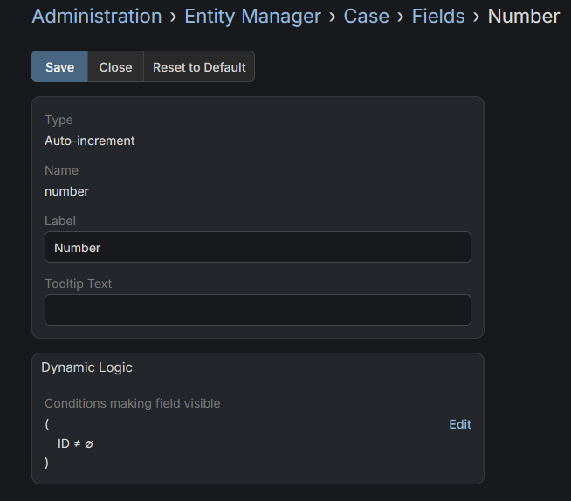Click the Tooltip Text caption
571x501 pixels.
(x=79, y=284)
